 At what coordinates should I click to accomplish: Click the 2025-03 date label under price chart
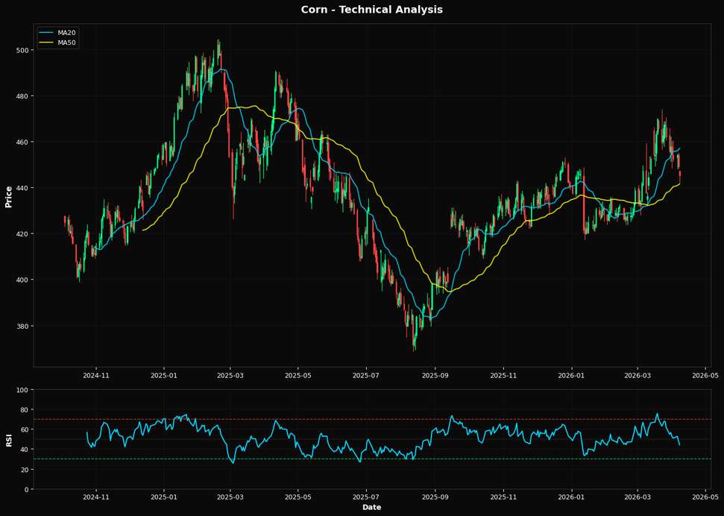point(230,375)
